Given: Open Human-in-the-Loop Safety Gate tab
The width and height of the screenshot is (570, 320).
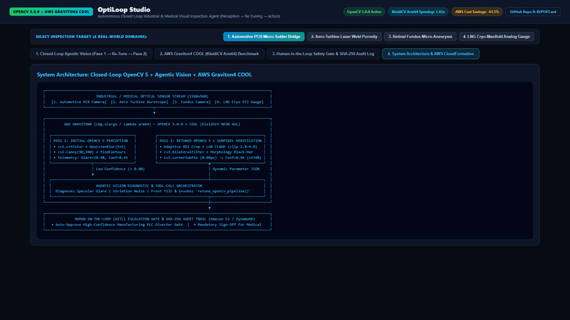Looking at the screenshot, I should pos(322,54).
